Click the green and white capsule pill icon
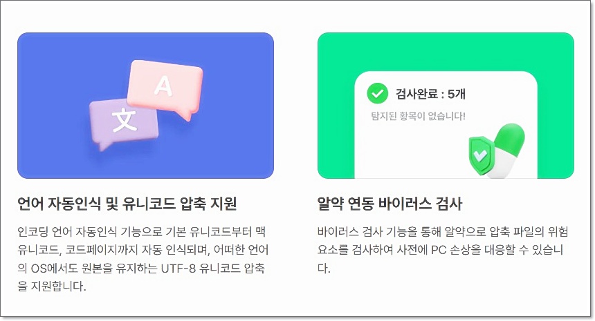This screenshot has height=321, width=595. tap(508, 150)
